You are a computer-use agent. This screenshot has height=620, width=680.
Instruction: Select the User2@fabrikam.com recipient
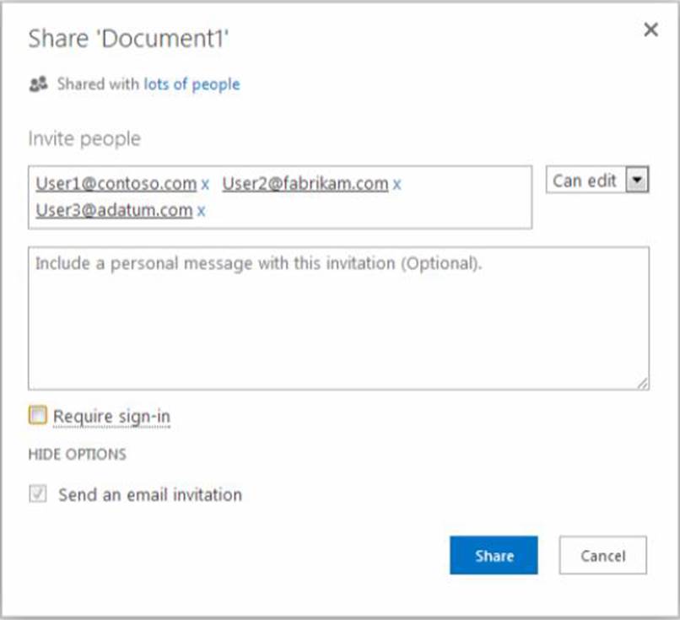coord(305,184)
